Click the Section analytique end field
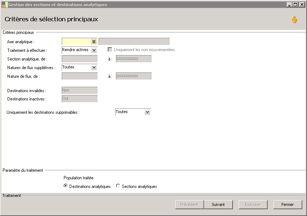This screenshot has width=307, height=216. (x=134, y=59)
